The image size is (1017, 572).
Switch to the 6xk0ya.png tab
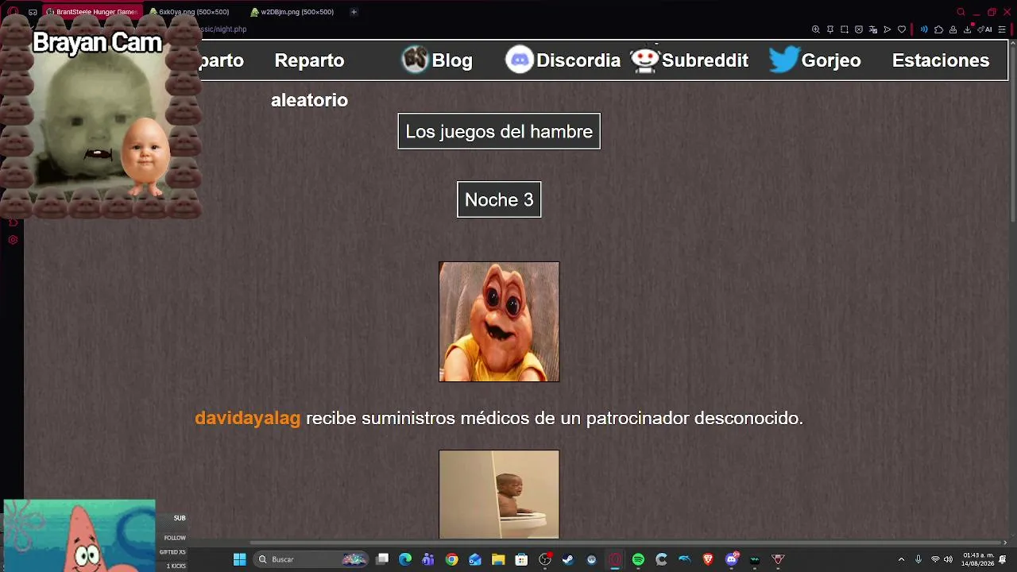click(193, 12)
